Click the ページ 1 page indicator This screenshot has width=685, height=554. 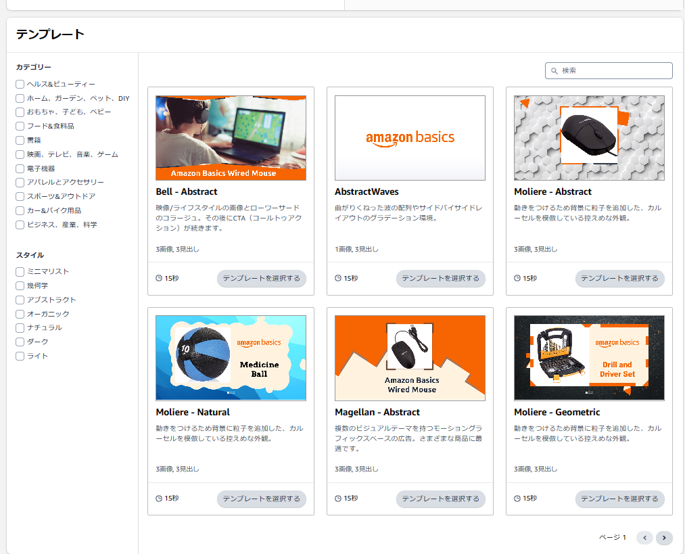[613, 537]
